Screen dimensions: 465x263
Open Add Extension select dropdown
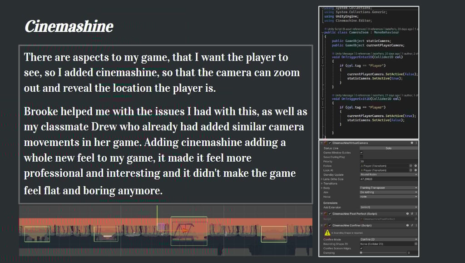[x=389, y=207]
